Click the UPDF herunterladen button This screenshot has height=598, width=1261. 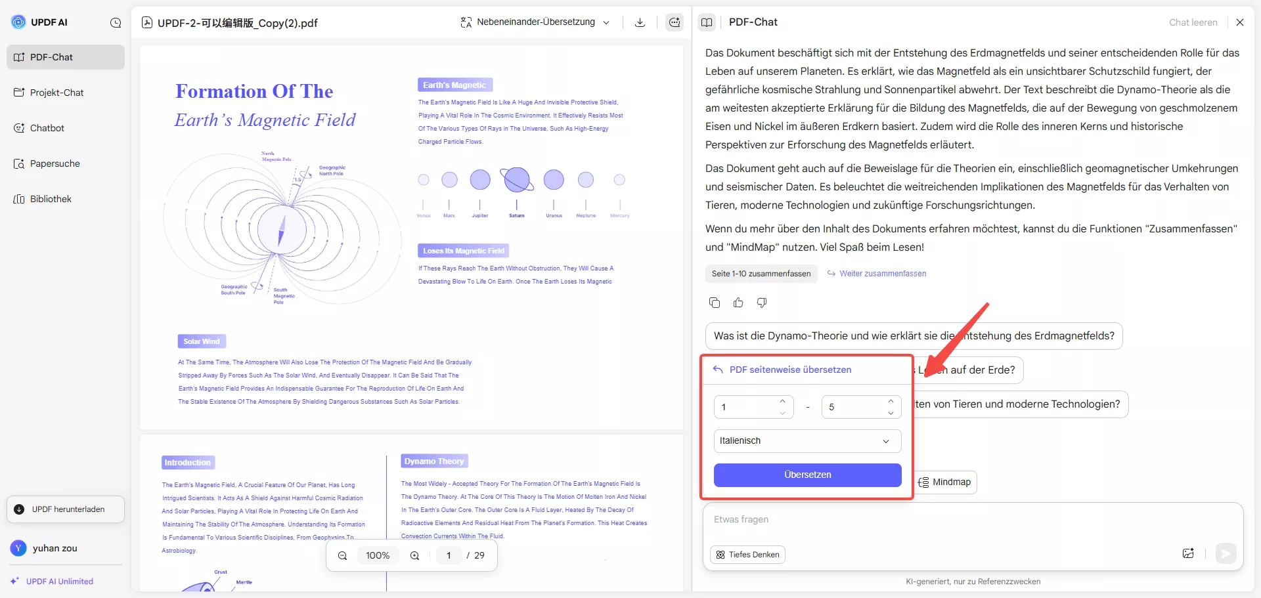pos(66,509)
